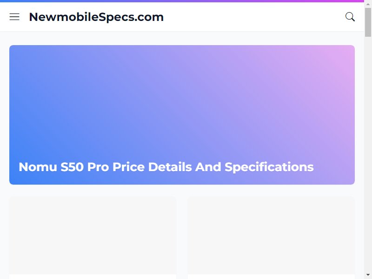Screen dimensions: 372x279
Task: Open the hamburger navigation menu
Action: coord(14,17)
